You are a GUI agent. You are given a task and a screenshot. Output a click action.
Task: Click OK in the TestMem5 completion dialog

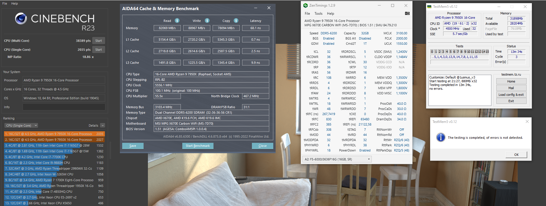[516, 155]
